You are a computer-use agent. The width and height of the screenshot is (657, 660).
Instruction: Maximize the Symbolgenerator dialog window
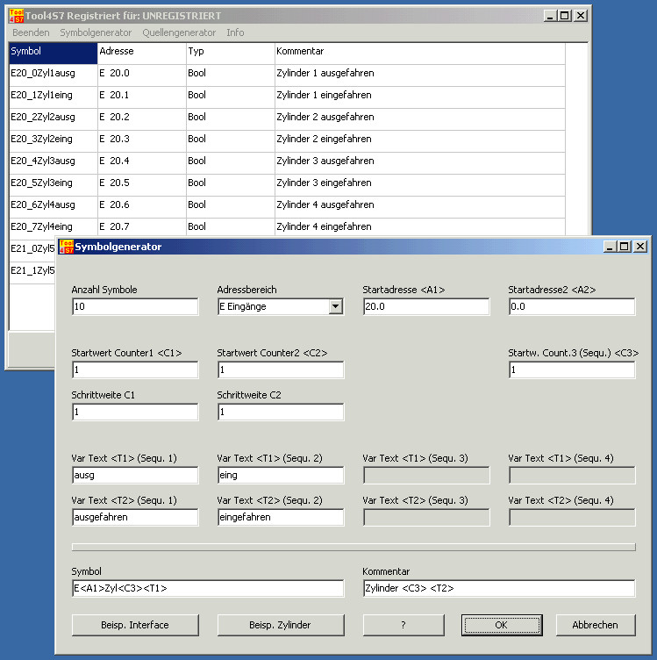(624, 247)
